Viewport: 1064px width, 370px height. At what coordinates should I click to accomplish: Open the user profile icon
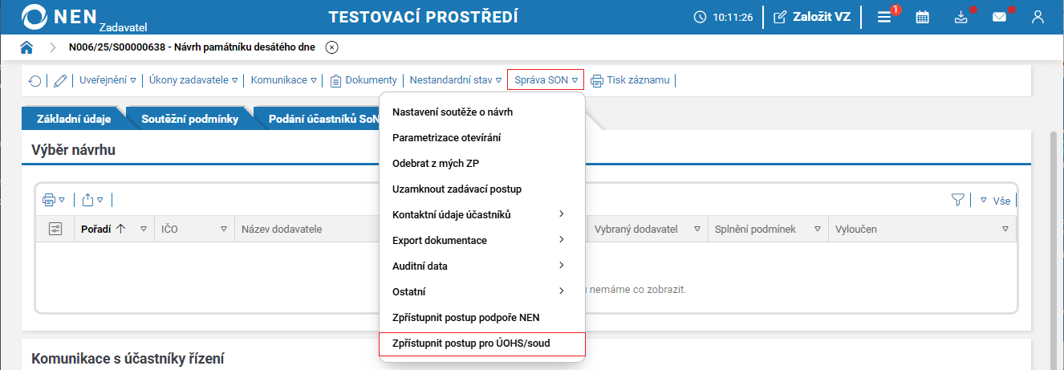coord(1038,17)
